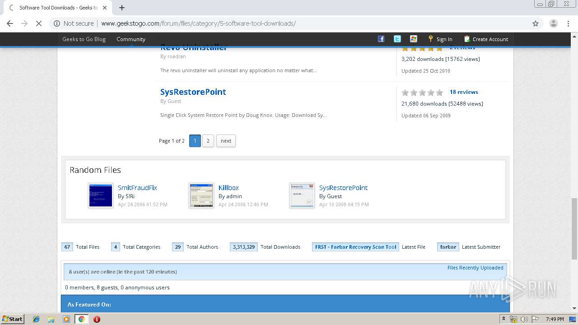Select the Chrome taskbar button

click(81, 319)
